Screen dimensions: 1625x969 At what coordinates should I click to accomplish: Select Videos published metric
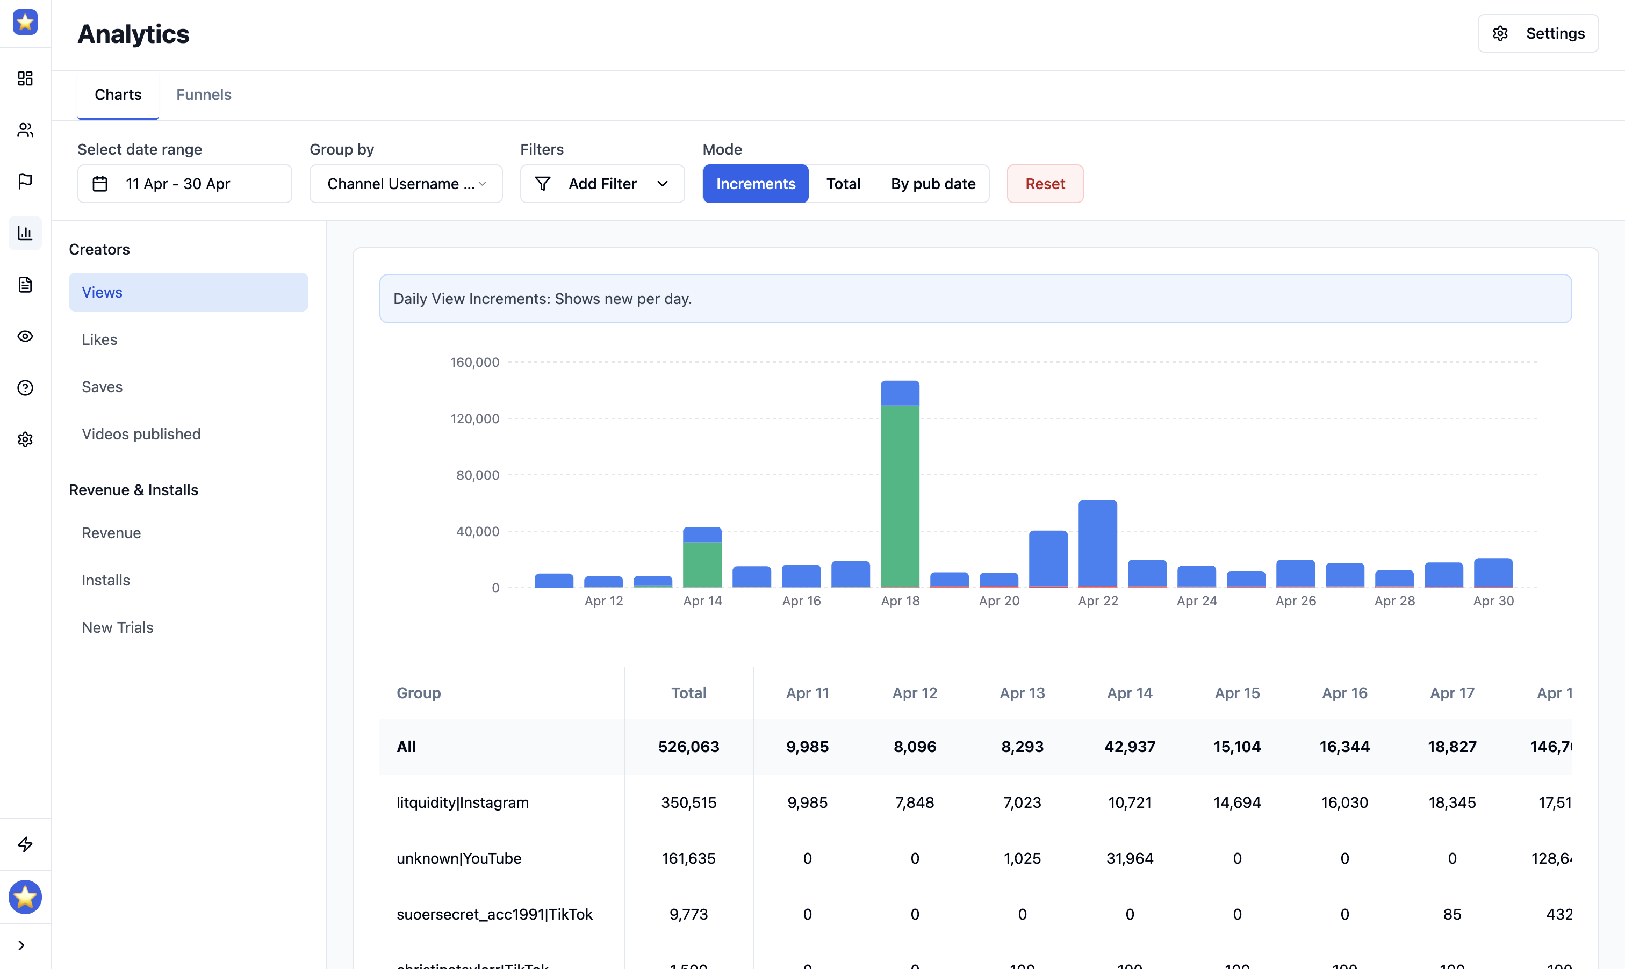coord(189,434)
